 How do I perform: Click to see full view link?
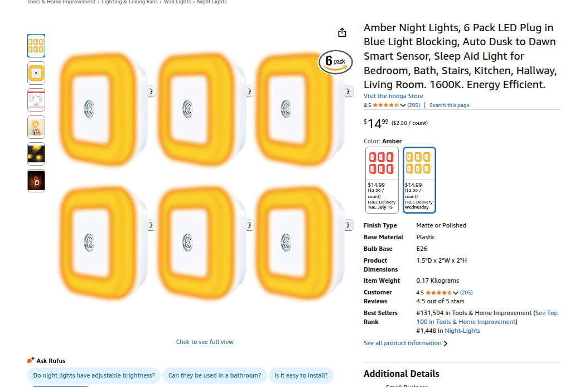coord(205,342)
